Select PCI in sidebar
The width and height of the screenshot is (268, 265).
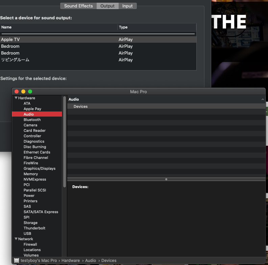[27, 185]
